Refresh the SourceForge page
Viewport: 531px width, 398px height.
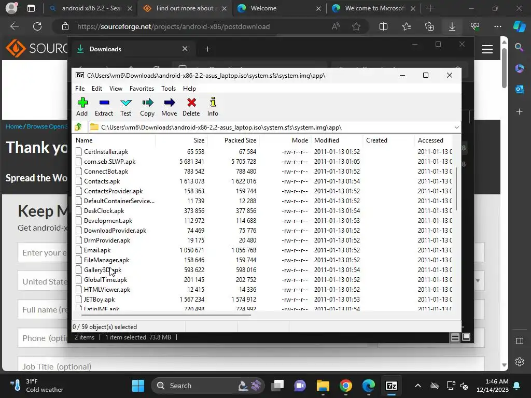click(37, 26)
